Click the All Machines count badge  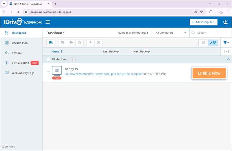[72, 60]
